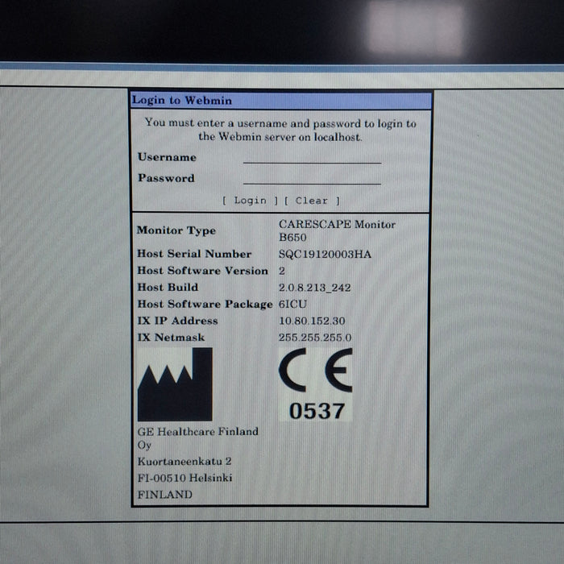This screenshot has height=564, width=564.
Task: Click the Username input field
Action: pyautogui.click(x=313, y=158)
